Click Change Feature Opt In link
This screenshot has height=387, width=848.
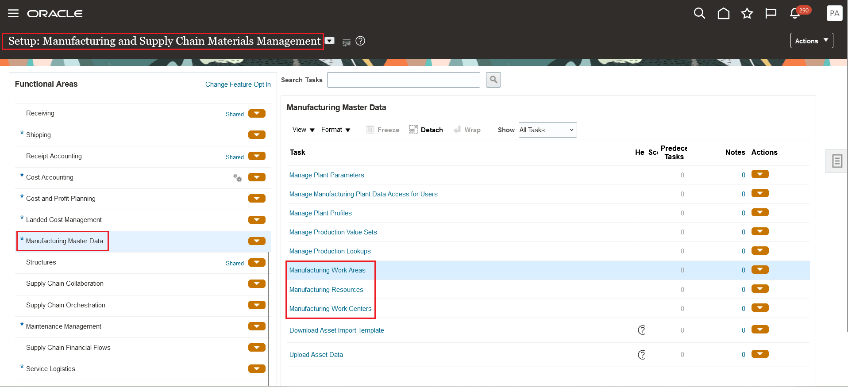[x=238, y=84]
